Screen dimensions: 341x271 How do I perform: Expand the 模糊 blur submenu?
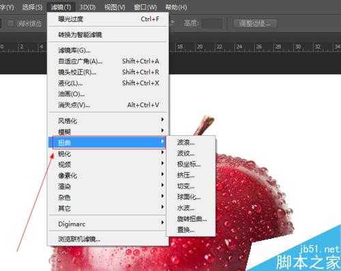(108, 132)
